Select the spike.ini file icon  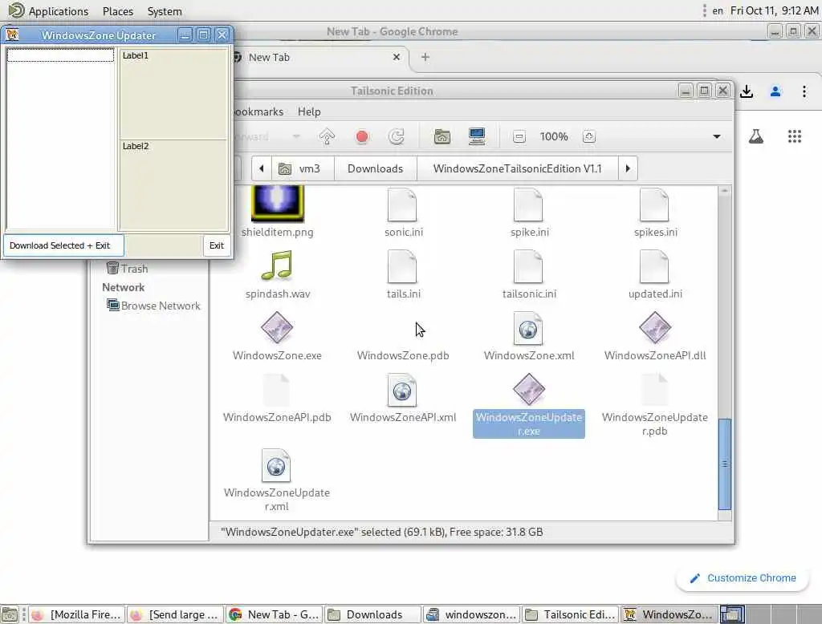(x=528, y=205)
